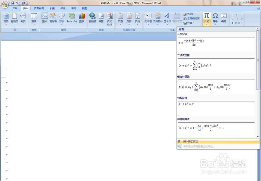Open the table (表格) insert menu
Screen dimensions: 261x181
click(x=34, y=19)
